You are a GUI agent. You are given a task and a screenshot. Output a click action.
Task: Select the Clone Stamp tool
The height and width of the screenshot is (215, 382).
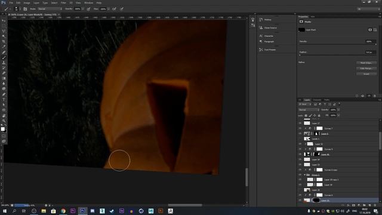tap(4, 63)
